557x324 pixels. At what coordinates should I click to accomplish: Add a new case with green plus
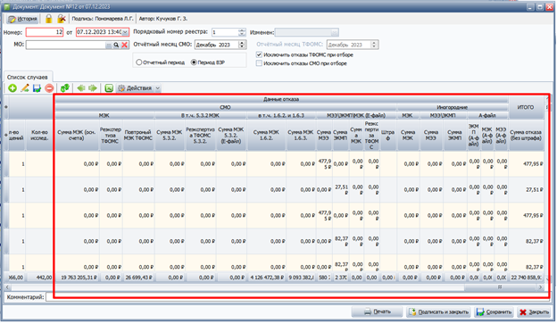click(x=12, y=88)
